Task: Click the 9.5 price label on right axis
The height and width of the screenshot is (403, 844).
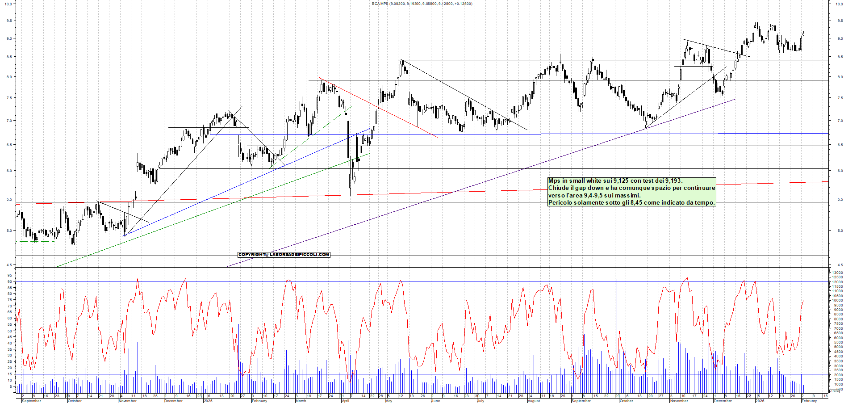Action: 840,21
